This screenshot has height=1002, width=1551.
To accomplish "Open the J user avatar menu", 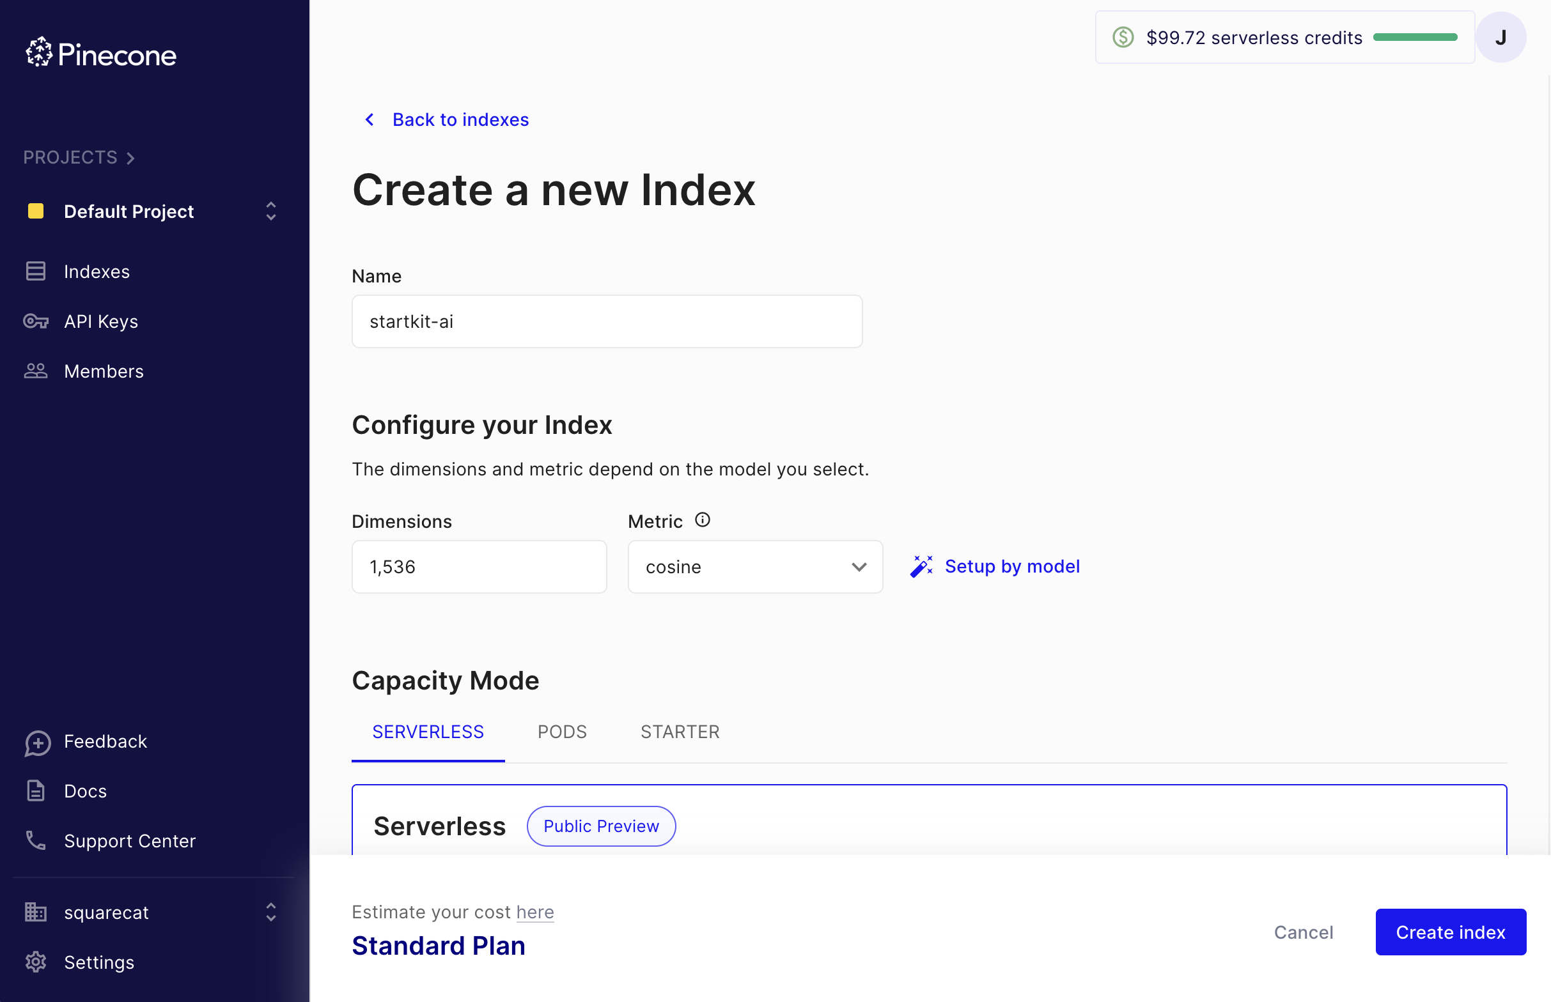I will (1501, 37).
